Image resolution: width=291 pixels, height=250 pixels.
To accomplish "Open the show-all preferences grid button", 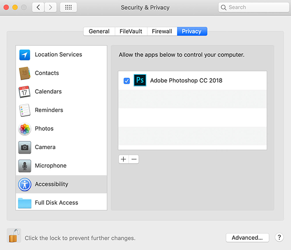I will click(x=68, y=7).
